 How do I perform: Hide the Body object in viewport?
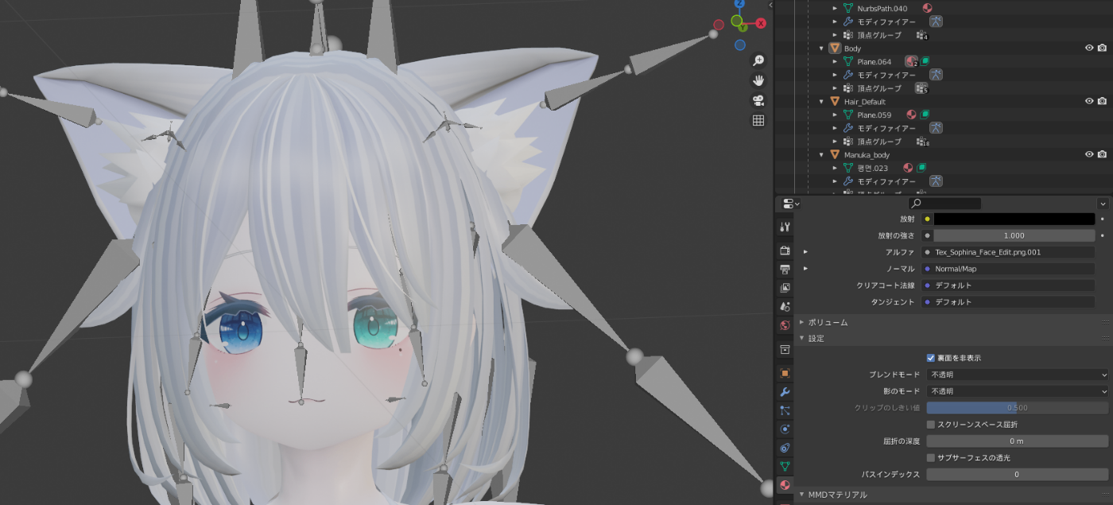1089,48
